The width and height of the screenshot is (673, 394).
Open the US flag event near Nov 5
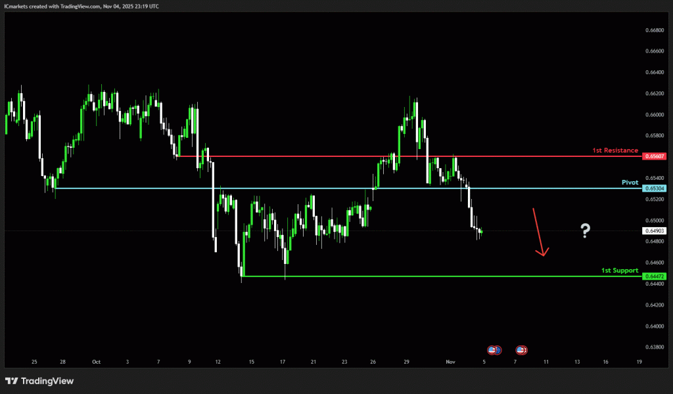(494, 350)
